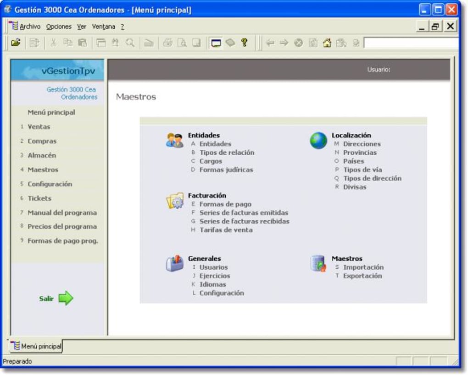Image resolution: width=468 pixels, height=375 pixels.
Task: Select Maestros in the sidebar
Action: (x=43, y=169)
